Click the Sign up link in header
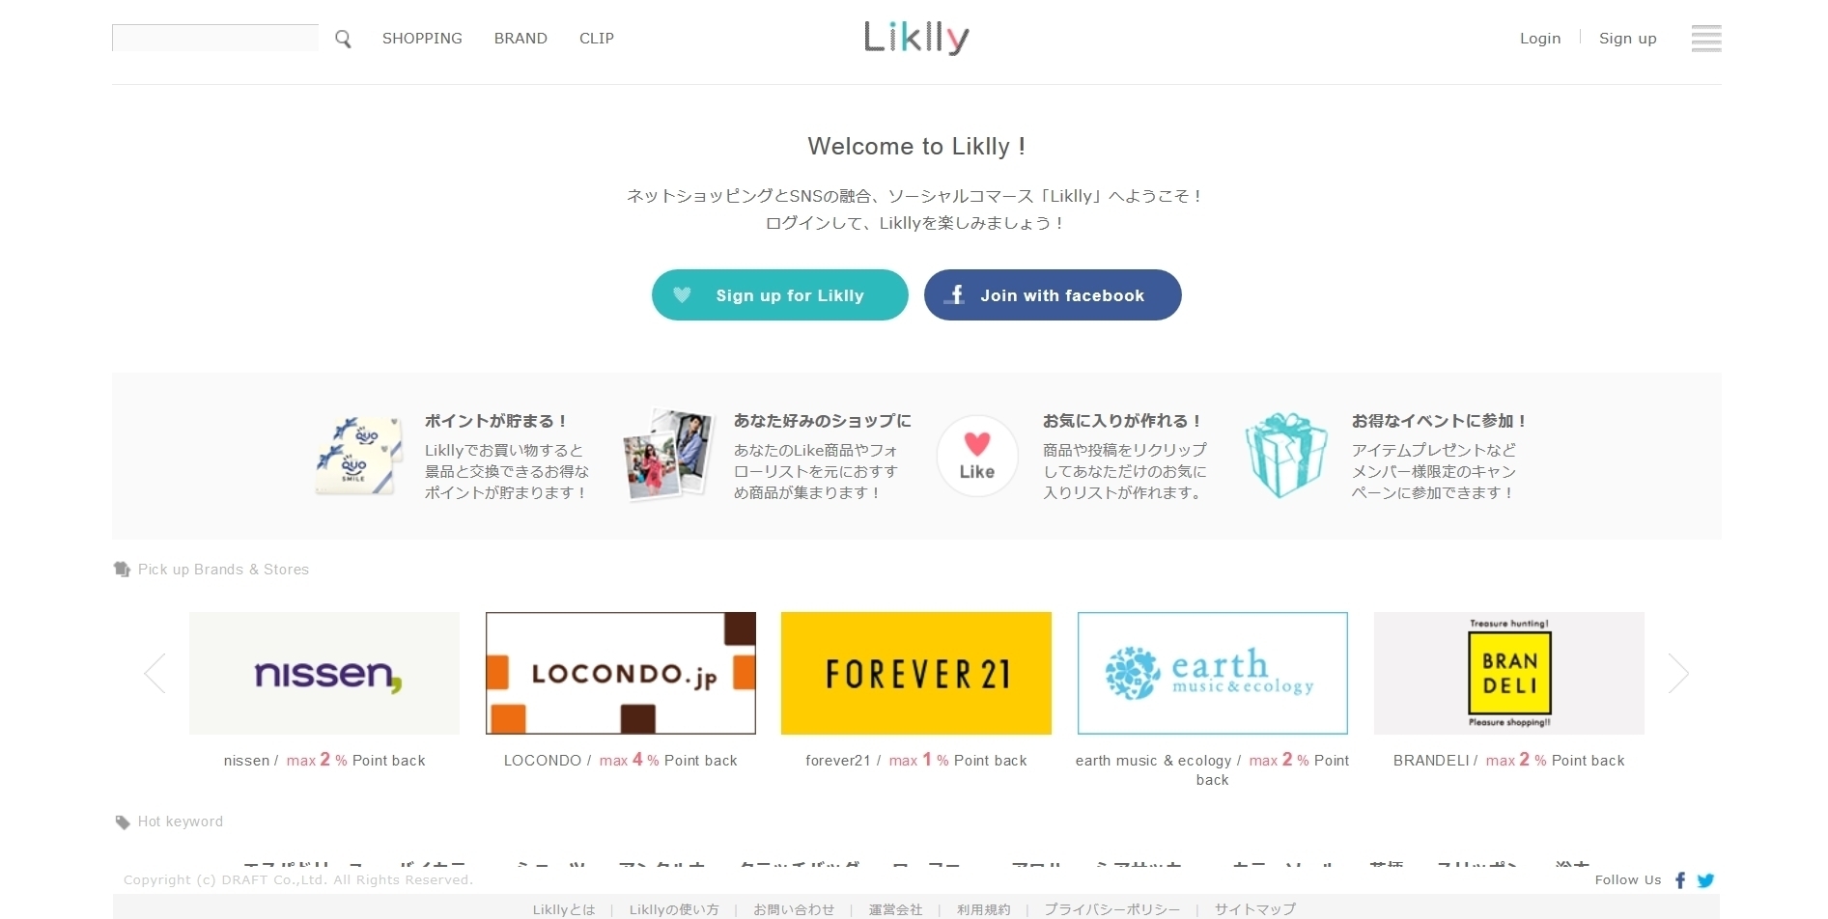 [x=1628, y=39]
